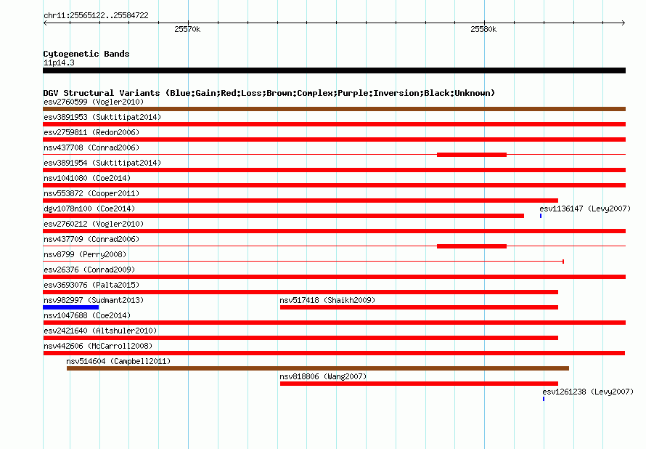Click the esv1261238 (Levy2007) label
Image resolution: width=646 pixels, height=449 pixels.
(x=588, y=392)
